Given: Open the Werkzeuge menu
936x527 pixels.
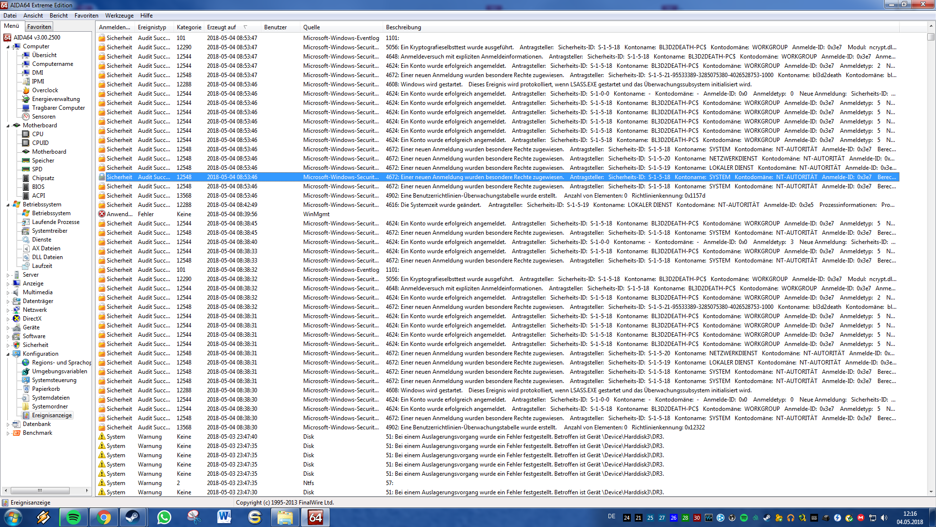Looking at the screenshot, I should point(119,16).
